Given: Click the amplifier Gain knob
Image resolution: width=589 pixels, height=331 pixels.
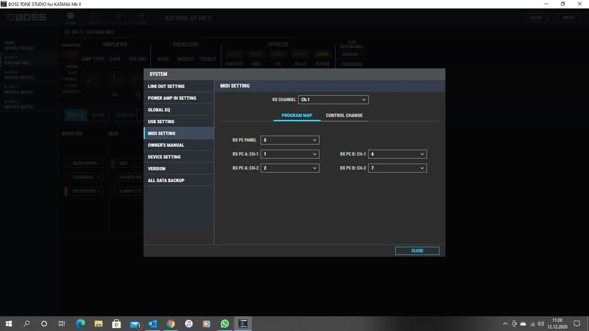Looking at the screenshot, I should point(115,79).
